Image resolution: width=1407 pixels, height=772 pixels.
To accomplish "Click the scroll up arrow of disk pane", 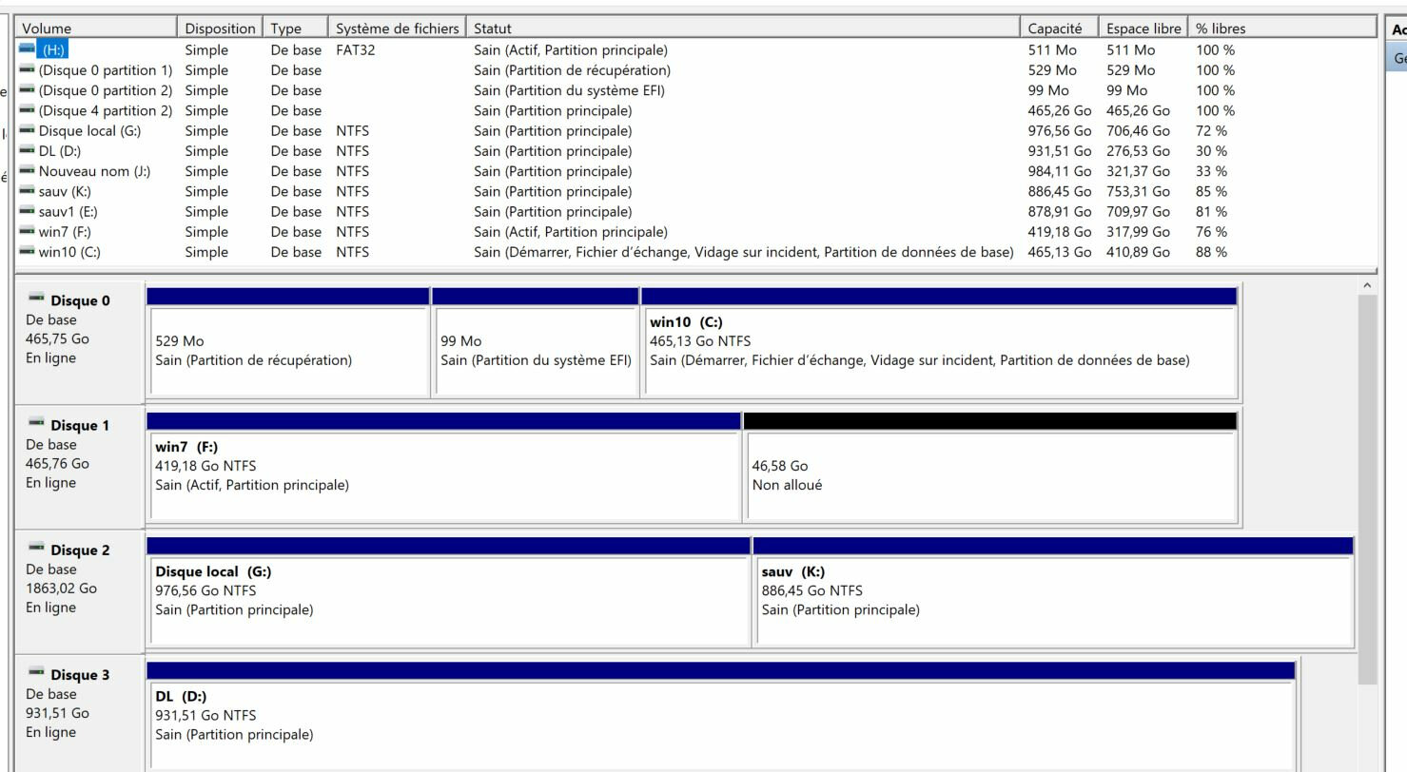I will [1368, 285].
